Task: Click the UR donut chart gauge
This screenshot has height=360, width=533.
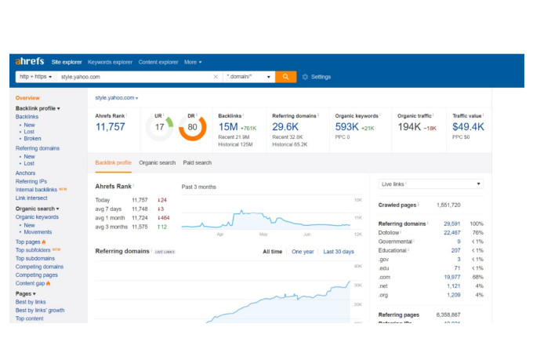Action: click(159, 126)
